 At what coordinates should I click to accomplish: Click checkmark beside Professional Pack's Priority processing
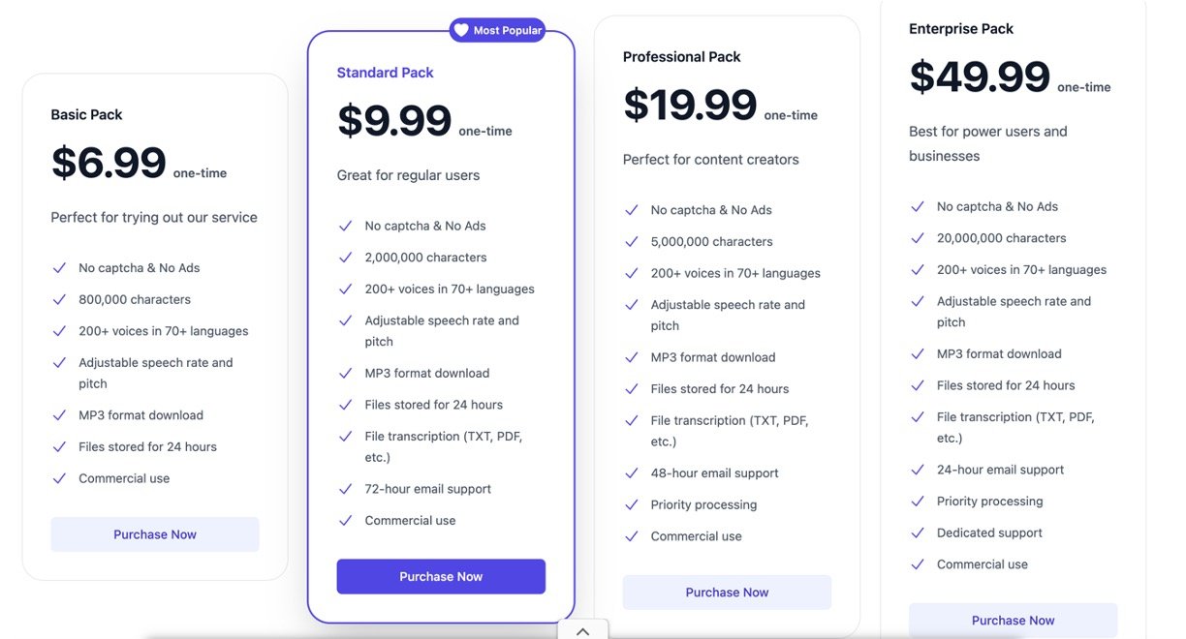[x=631, y=504]
